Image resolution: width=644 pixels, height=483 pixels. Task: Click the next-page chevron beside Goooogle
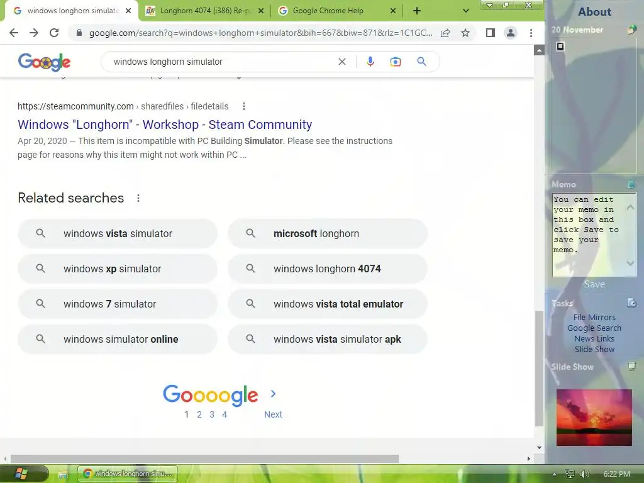coord(273,394)
